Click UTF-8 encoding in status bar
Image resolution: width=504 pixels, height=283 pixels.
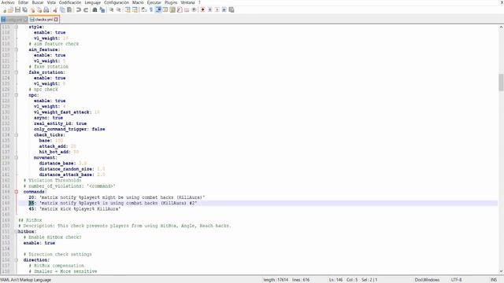coord(456,280)
